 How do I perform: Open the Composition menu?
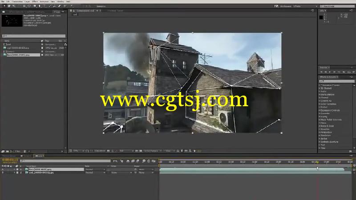[17, 2]
